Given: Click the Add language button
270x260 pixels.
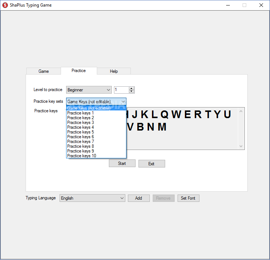Looking at the screenshot, I should click(138, 198).
